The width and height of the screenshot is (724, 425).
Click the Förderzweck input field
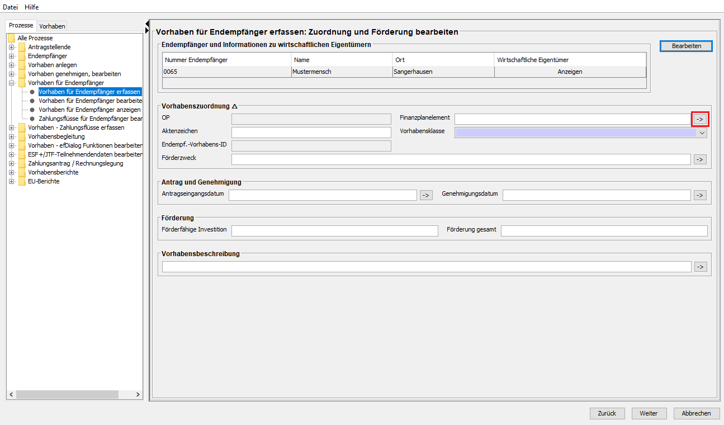(x=461, y=159)
